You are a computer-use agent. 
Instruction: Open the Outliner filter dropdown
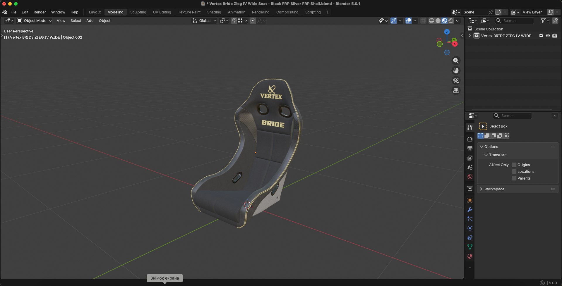[545, 20]
